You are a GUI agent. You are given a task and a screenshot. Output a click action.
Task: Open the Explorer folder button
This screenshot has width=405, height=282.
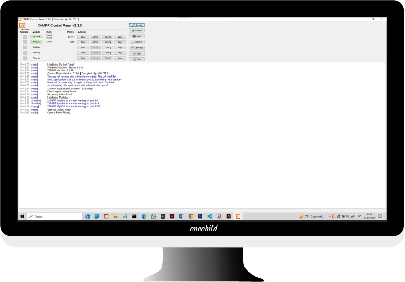(x=136, y=42)
